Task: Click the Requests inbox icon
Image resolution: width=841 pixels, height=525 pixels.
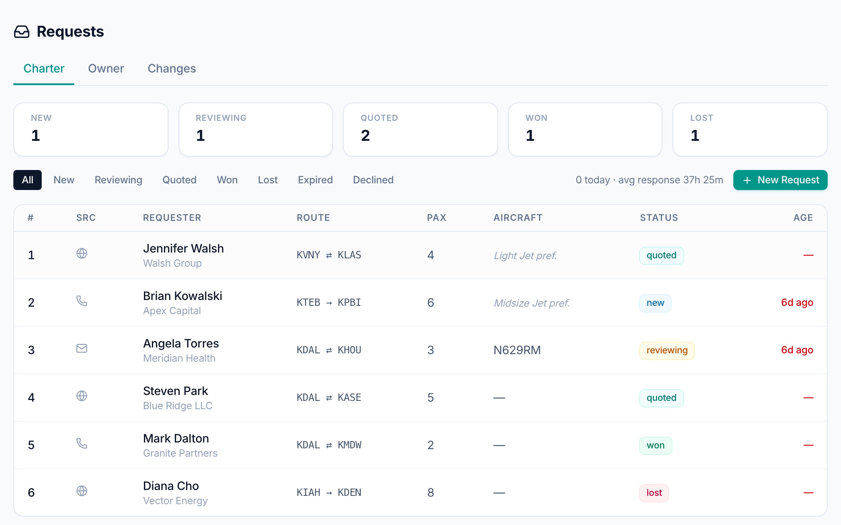Action: click(x=22, y=32)
